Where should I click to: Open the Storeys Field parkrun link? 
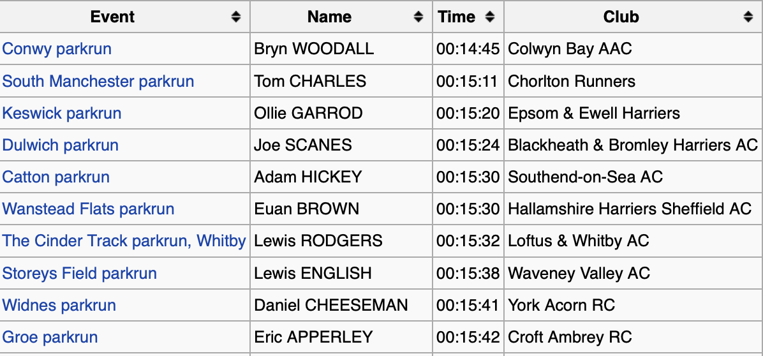[x=80, y=273]
